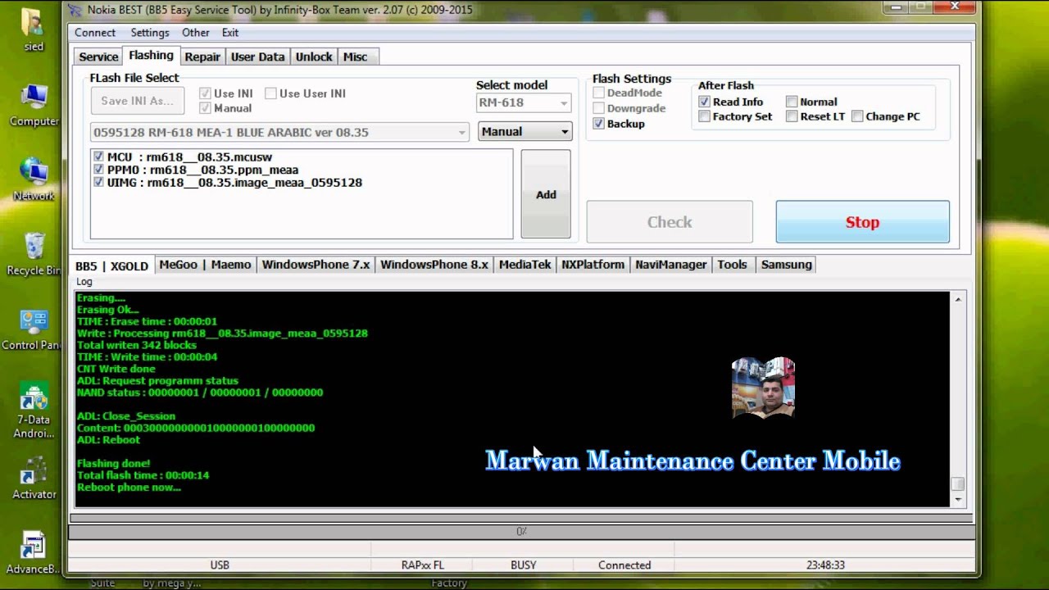The image size is (1049, 590).
Task: Toggle the Use User INI checkbox
Action: [x=271, y=93]
